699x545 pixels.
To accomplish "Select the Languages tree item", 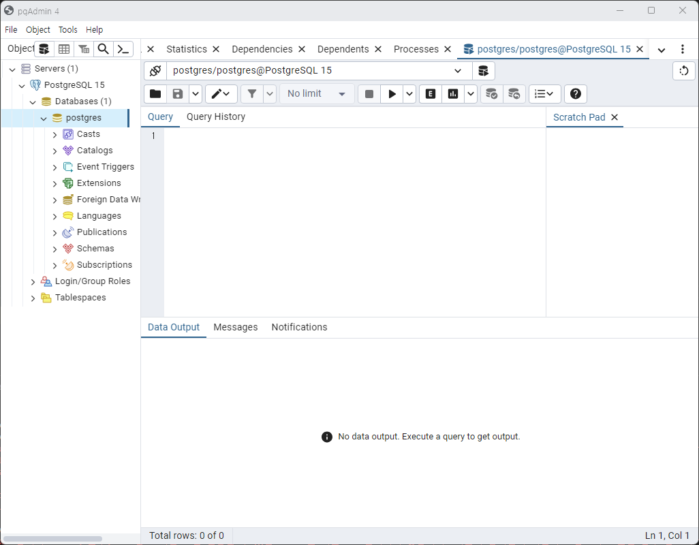I will [x=99, y=216].
